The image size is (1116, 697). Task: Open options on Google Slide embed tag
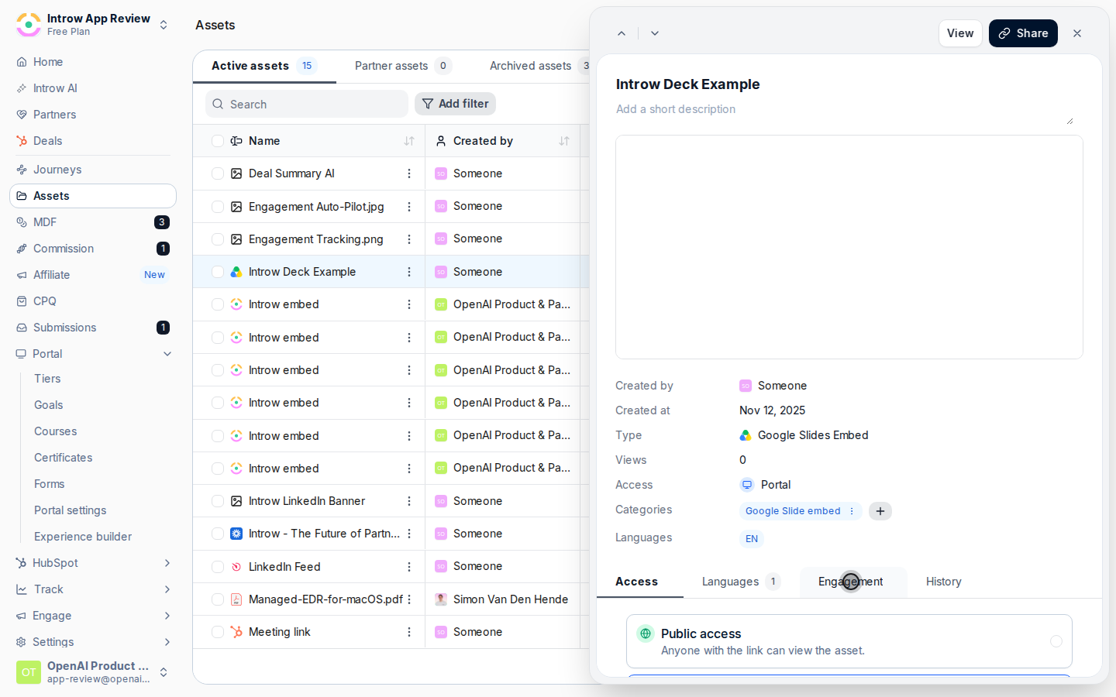(x=852, y=511)
